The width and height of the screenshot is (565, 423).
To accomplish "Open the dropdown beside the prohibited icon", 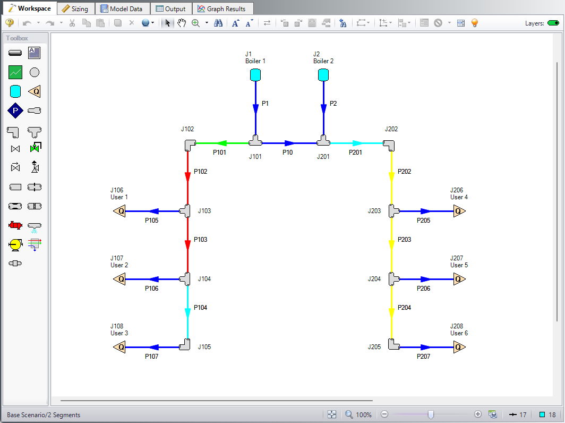I will (449, 23).
